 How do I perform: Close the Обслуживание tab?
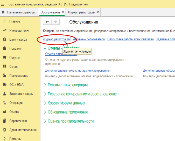[x=63, y=12]
